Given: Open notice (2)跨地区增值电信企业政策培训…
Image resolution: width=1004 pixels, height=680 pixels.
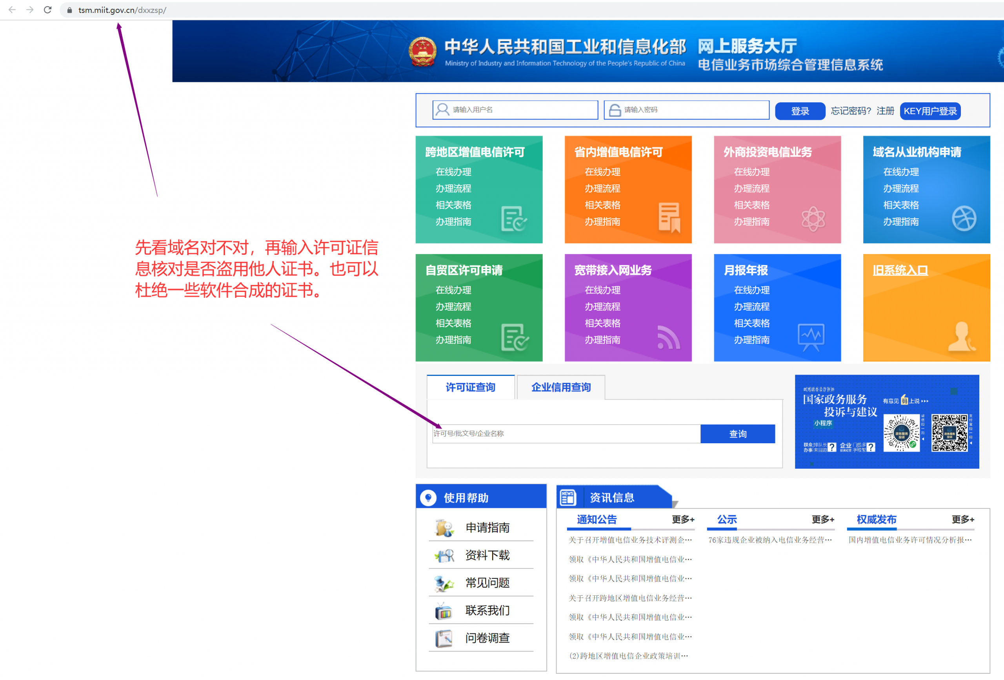Looking at the screenshot, I should 629,656.
